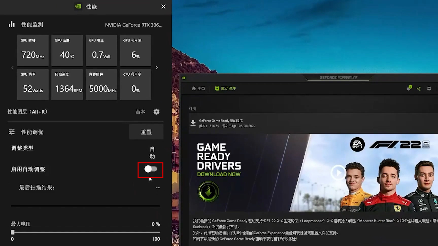Open performance overlay settings gear
This screenshot has height=246, width=438.
157,112
